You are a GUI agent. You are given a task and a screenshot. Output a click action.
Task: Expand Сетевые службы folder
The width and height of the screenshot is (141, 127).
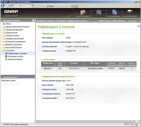(2, 36)
